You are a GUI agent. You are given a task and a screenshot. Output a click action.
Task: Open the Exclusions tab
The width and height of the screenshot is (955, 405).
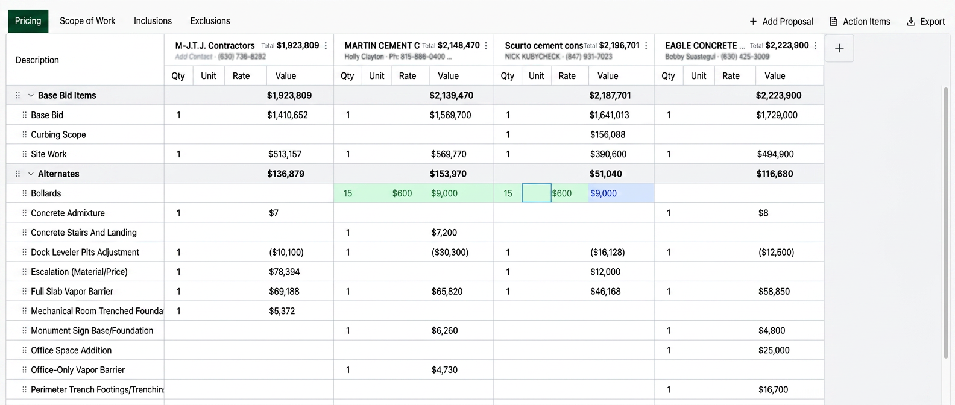tap(210, 21)
